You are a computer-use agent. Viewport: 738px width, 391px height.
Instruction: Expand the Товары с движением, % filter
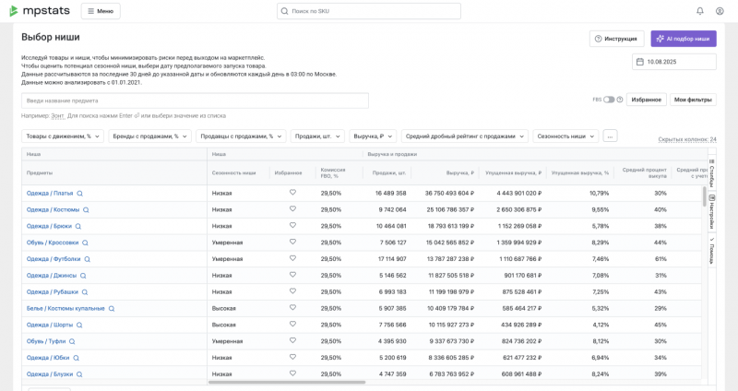(x=63, y=136)
